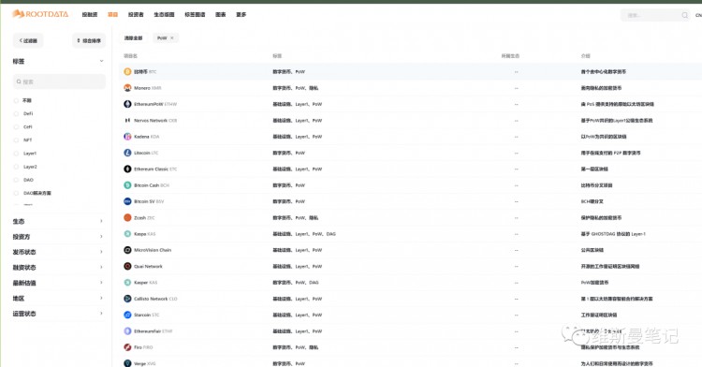
Task: Click the Kadena KDA logo icon
Action: point(127,137)
